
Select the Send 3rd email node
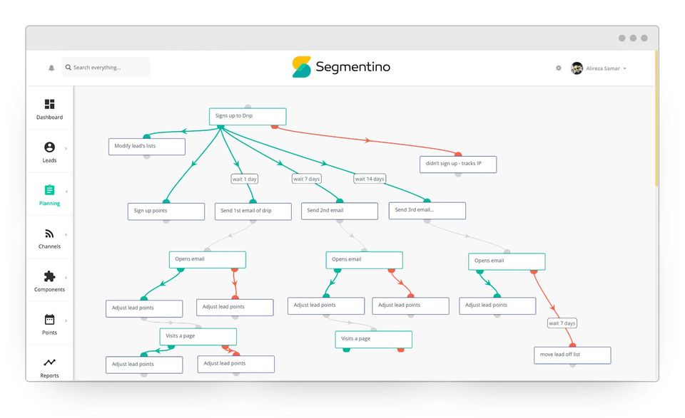(x=427, y=211)
